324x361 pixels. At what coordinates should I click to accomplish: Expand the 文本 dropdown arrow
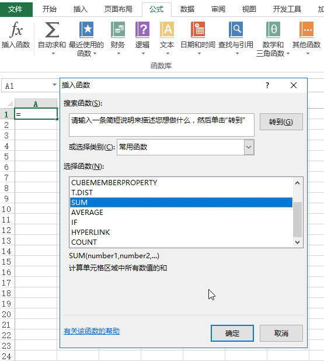pos(168,53)
